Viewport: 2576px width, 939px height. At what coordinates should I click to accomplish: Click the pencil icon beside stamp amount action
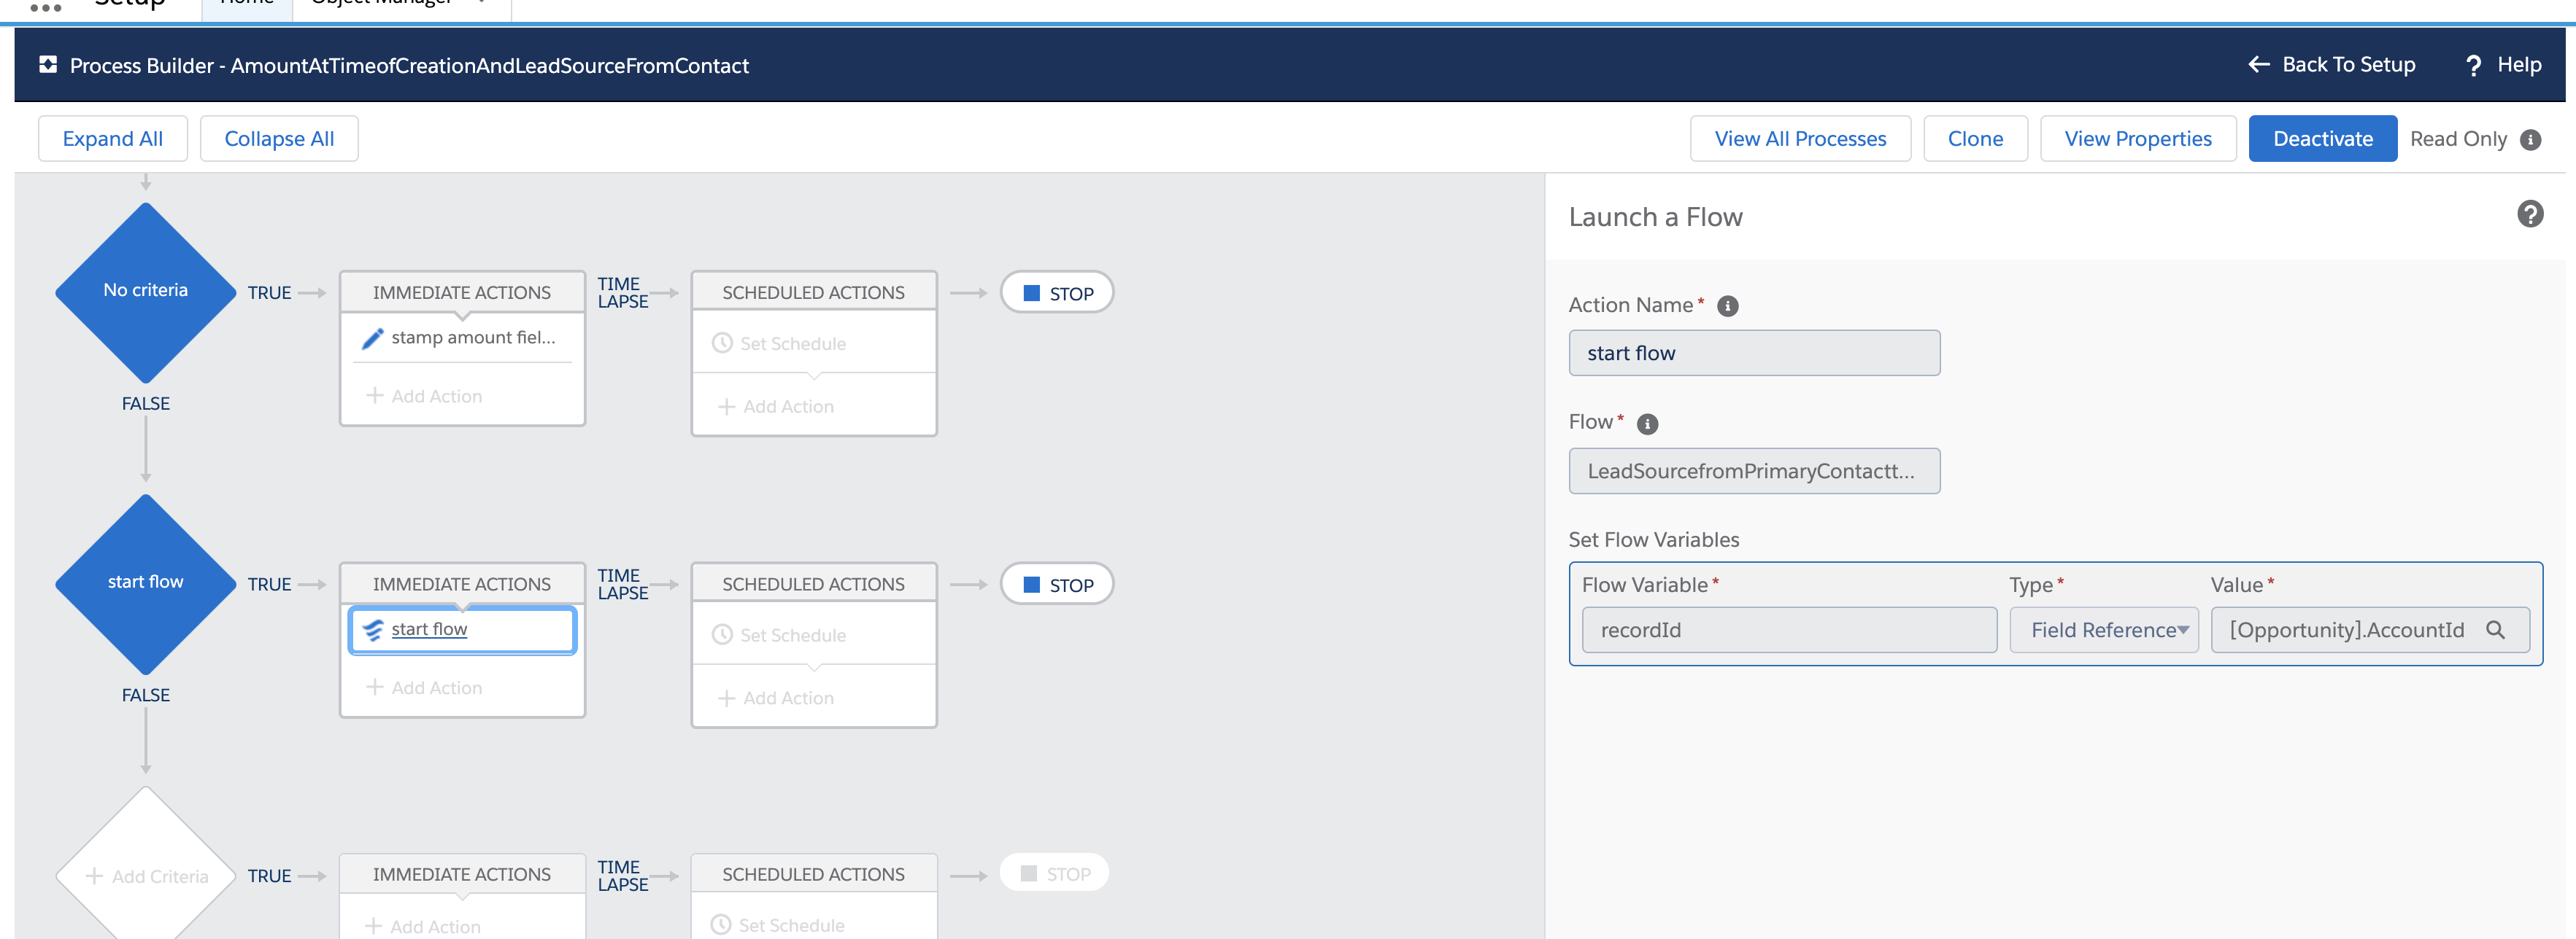pyautogui.click(x=372, y=339)
